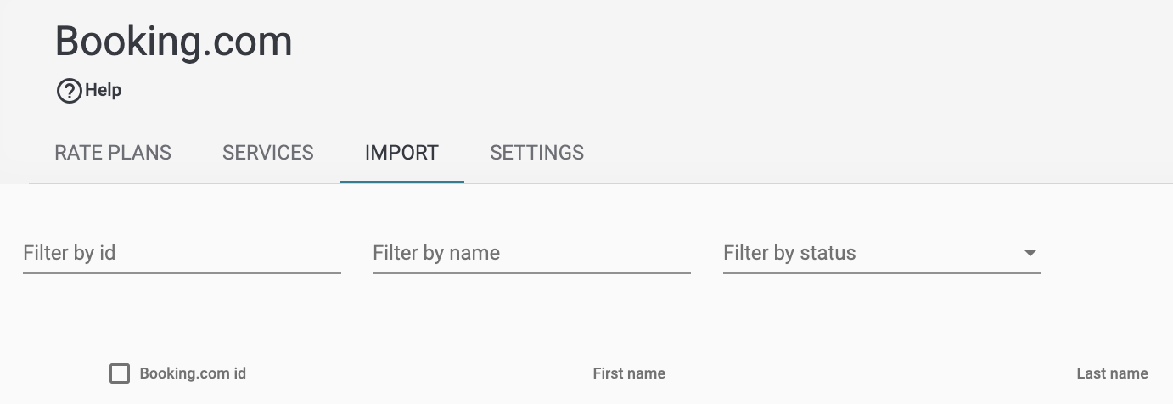Image resolution: width=1173 pixels, height=404 pixels.
Task: Click the Filter by status field underline
Action: 882,273
